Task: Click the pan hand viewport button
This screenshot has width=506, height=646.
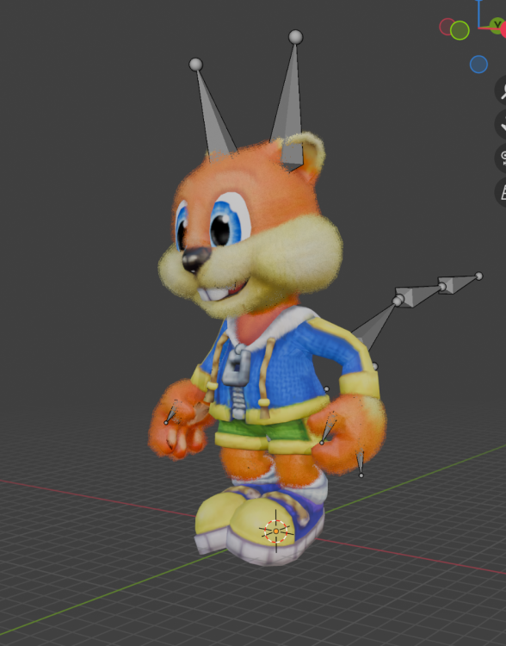Action: pyautogui.click(x=501, y=124)
